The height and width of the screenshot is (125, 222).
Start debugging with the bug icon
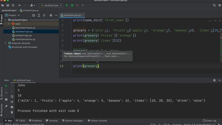tap(72, 6)
